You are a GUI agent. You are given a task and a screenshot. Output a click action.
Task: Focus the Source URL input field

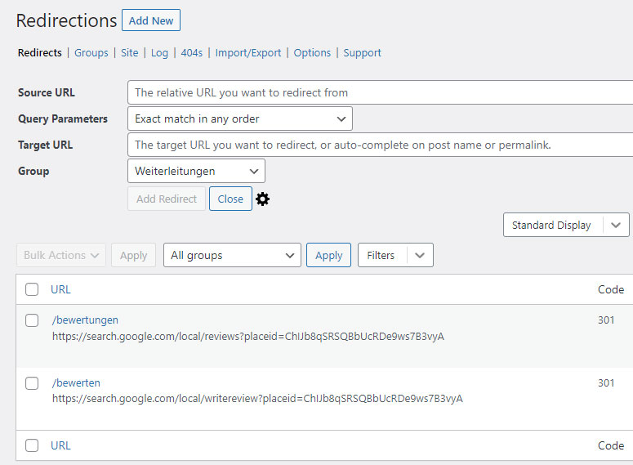click(x=381, y=92)
